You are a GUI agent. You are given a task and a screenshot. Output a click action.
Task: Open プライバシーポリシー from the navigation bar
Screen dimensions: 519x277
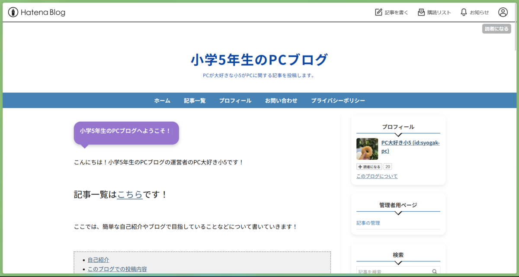pyautogui.click(x=338, y=100)
